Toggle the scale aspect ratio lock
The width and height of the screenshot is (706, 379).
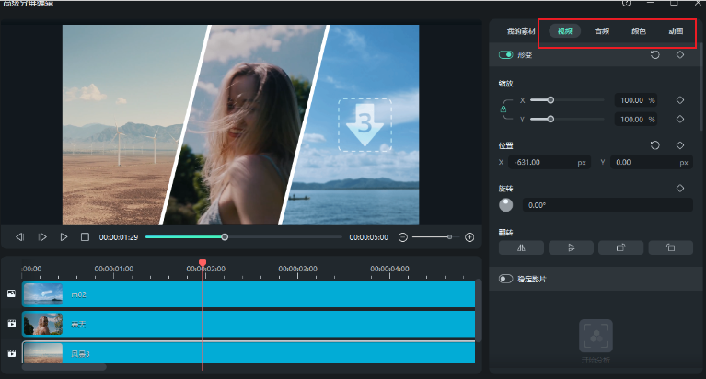(x=503, y=109)
